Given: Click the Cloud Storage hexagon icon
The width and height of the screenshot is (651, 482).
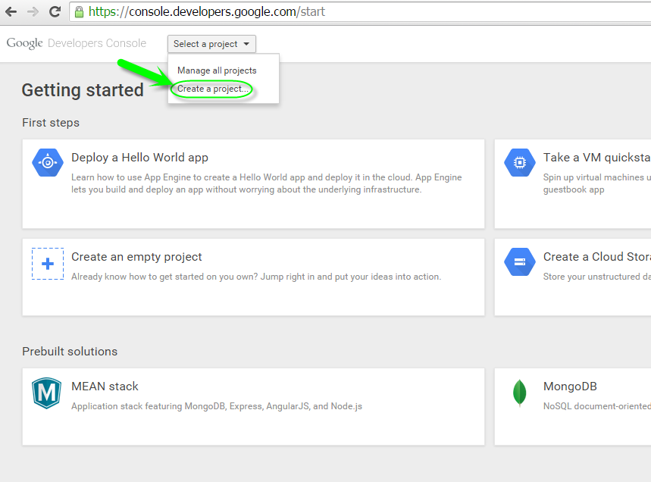Looking at the screenshot, I should [519, 262].
